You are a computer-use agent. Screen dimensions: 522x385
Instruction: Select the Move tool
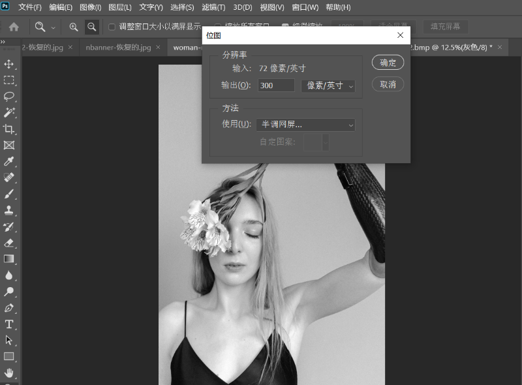[9, 64]
